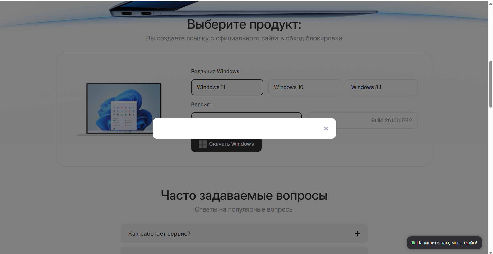Screen dimensions: 493x254
Task: Click the "Часто задаваемые вопросы" heading
Action: click(x=244, y=195)
